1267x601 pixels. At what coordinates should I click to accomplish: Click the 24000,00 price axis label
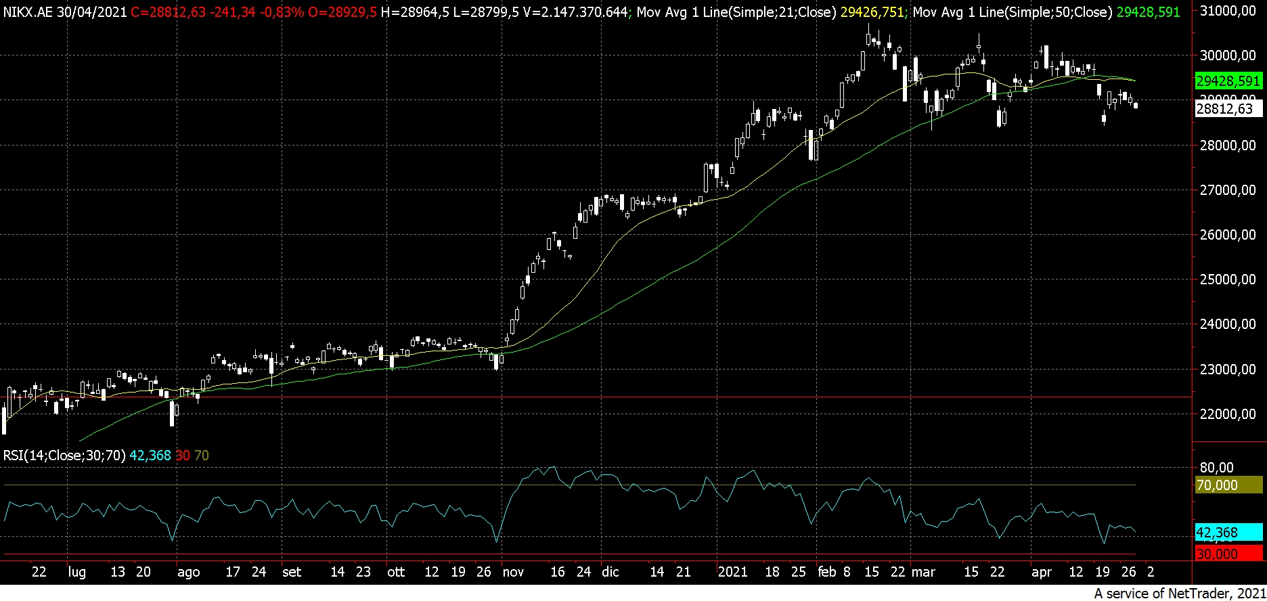click(1227, 324)
